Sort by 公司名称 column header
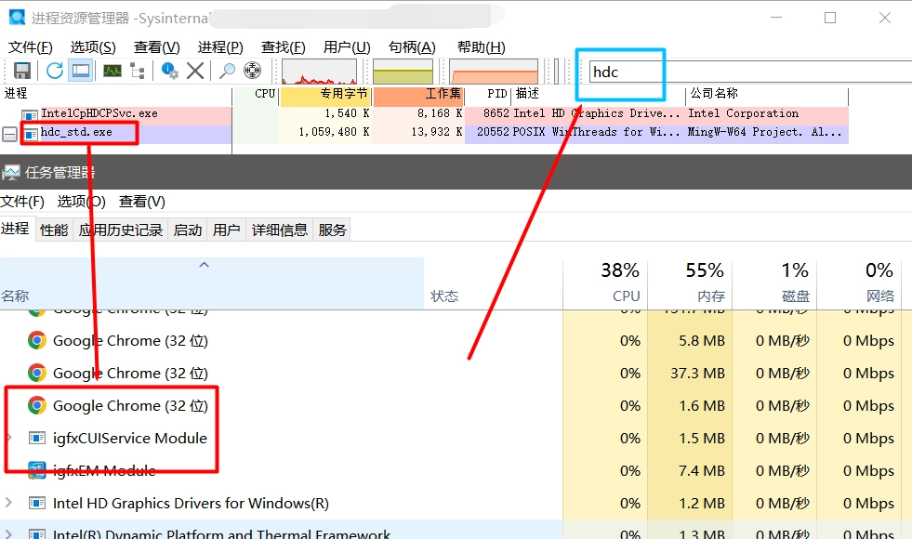Viewport: 912px width, 539px height. 767,94
